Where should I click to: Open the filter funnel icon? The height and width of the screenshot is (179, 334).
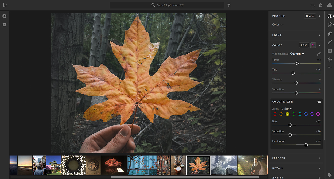click(x=229, y=5)
